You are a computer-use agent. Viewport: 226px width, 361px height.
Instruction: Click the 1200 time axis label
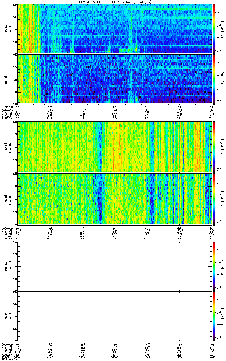click(x=211, y=356)
